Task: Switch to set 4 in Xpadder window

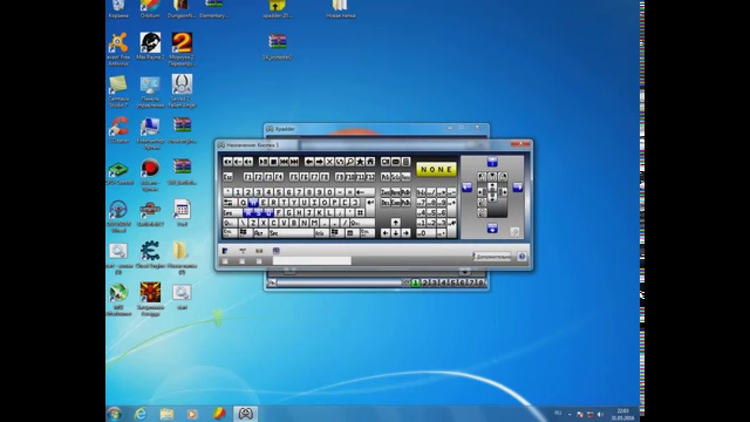Action: (x=444, y=283)
